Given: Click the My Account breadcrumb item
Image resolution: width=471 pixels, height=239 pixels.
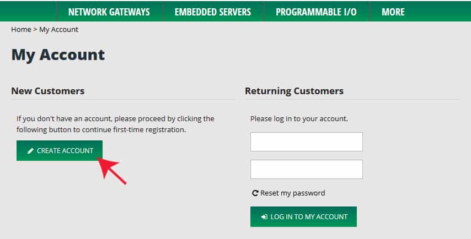Looking at the screenshot, I should (58, 29).
